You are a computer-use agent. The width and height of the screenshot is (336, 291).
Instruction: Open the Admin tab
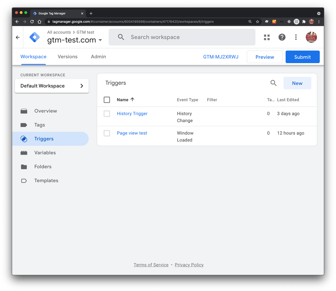pyautogui.click(x=98, y=57)
